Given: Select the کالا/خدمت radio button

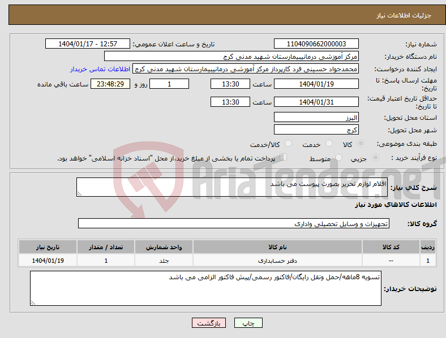Looking at the screenshot, I should click(x=289, y=144).
